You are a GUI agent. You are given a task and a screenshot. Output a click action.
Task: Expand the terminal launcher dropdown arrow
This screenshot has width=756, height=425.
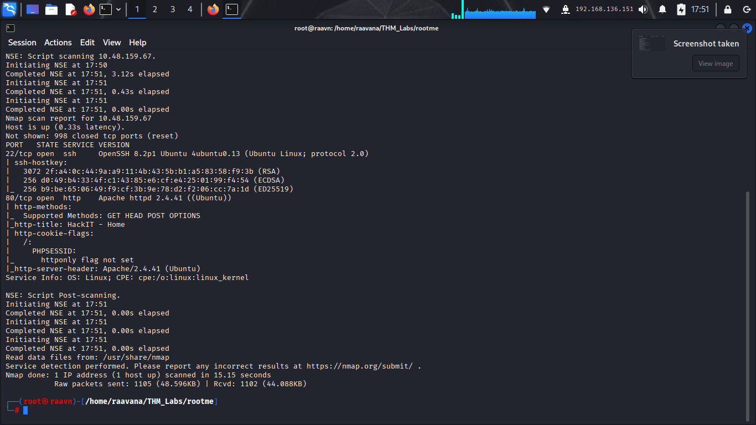[118, 9]
